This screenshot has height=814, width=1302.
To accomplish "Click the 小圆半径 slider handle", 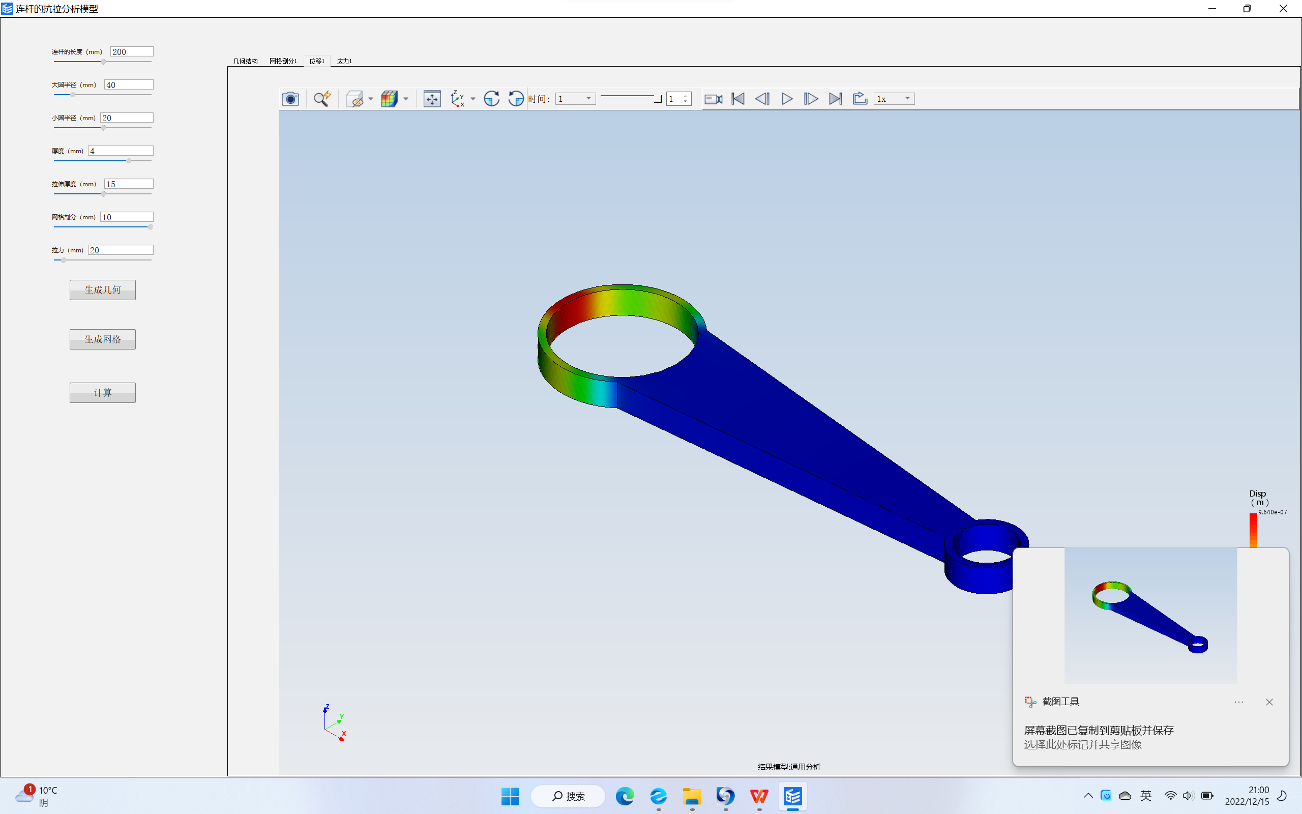I will (x=103, y=128).
